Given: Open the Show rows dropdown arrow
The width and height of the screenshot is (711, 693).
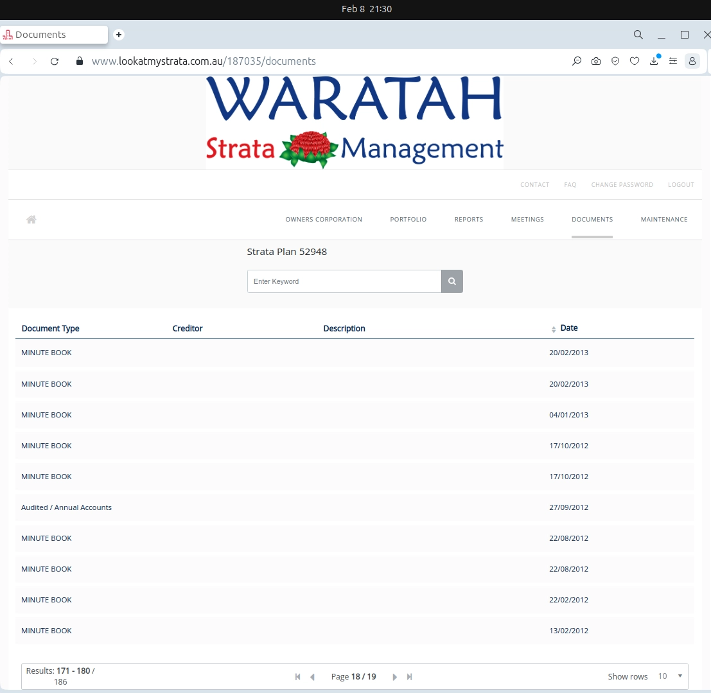Looking at the screenshot, I should pyautogui.click(x=680, y=676).
